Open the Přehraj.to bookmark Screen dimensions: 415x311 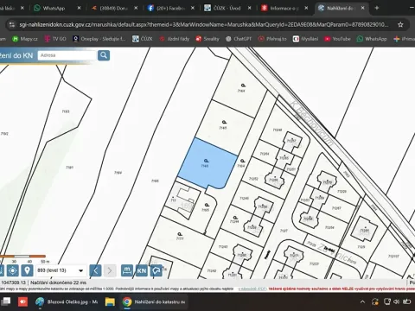pyautogui.click(x=272, y=39)
